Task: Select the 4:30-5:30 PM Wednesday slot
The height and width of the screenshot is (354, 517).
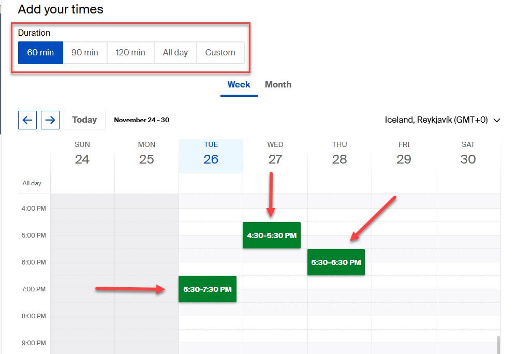Action: click(272, 235)
